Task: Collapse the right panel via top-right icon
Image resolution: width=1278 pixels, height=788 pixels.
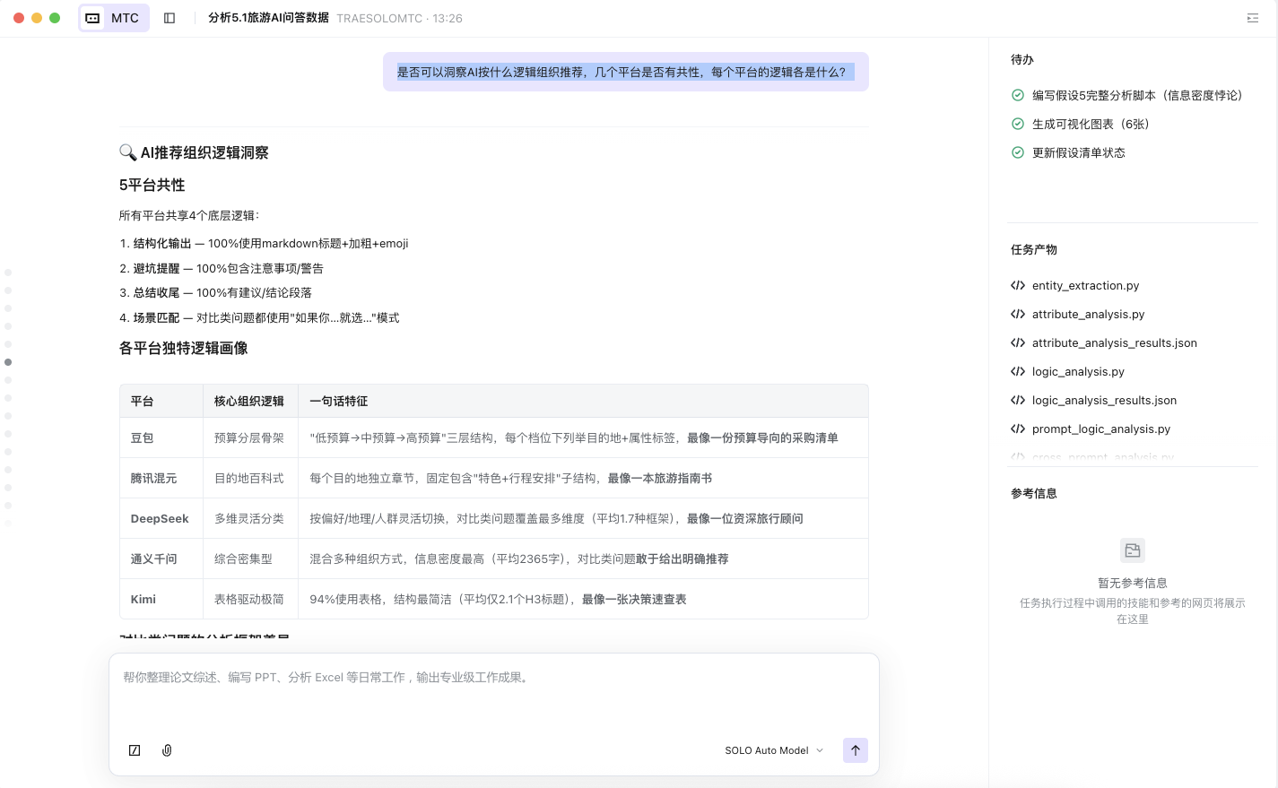Action: 1252,18
